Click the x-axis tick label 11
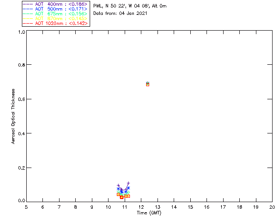 point(125,207)
